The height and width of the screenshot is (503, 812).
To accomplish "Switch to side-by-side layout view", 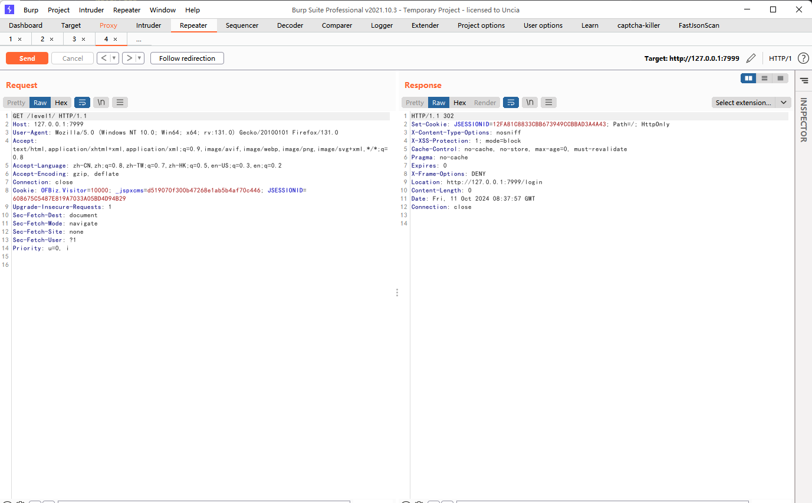I will tap(748, 78).
